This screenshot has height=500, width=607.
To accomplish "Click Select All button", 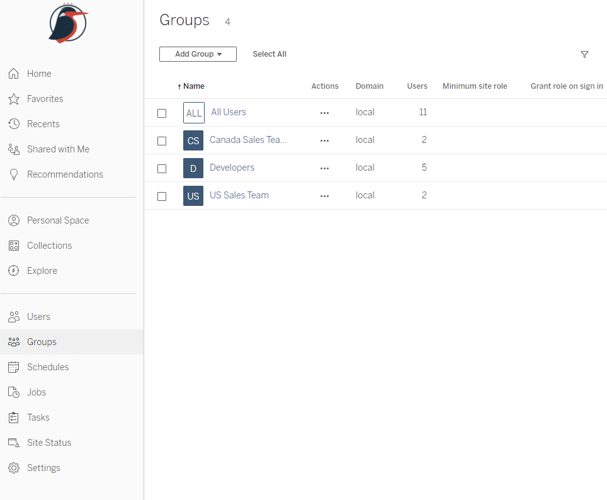I will (x=269, y=54).
